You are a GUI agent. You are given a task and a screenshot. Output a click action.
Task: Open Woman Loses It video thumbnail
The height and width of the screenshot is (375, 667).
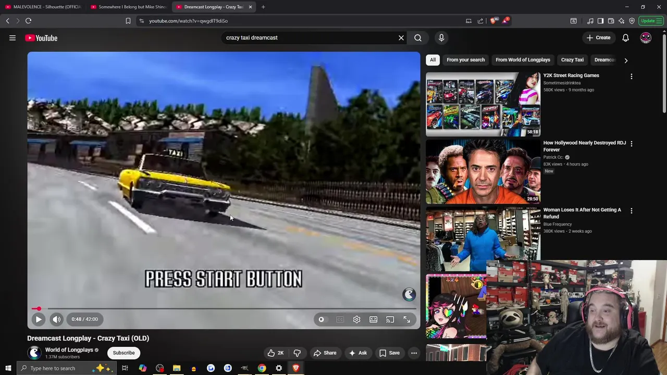(483, 239)
